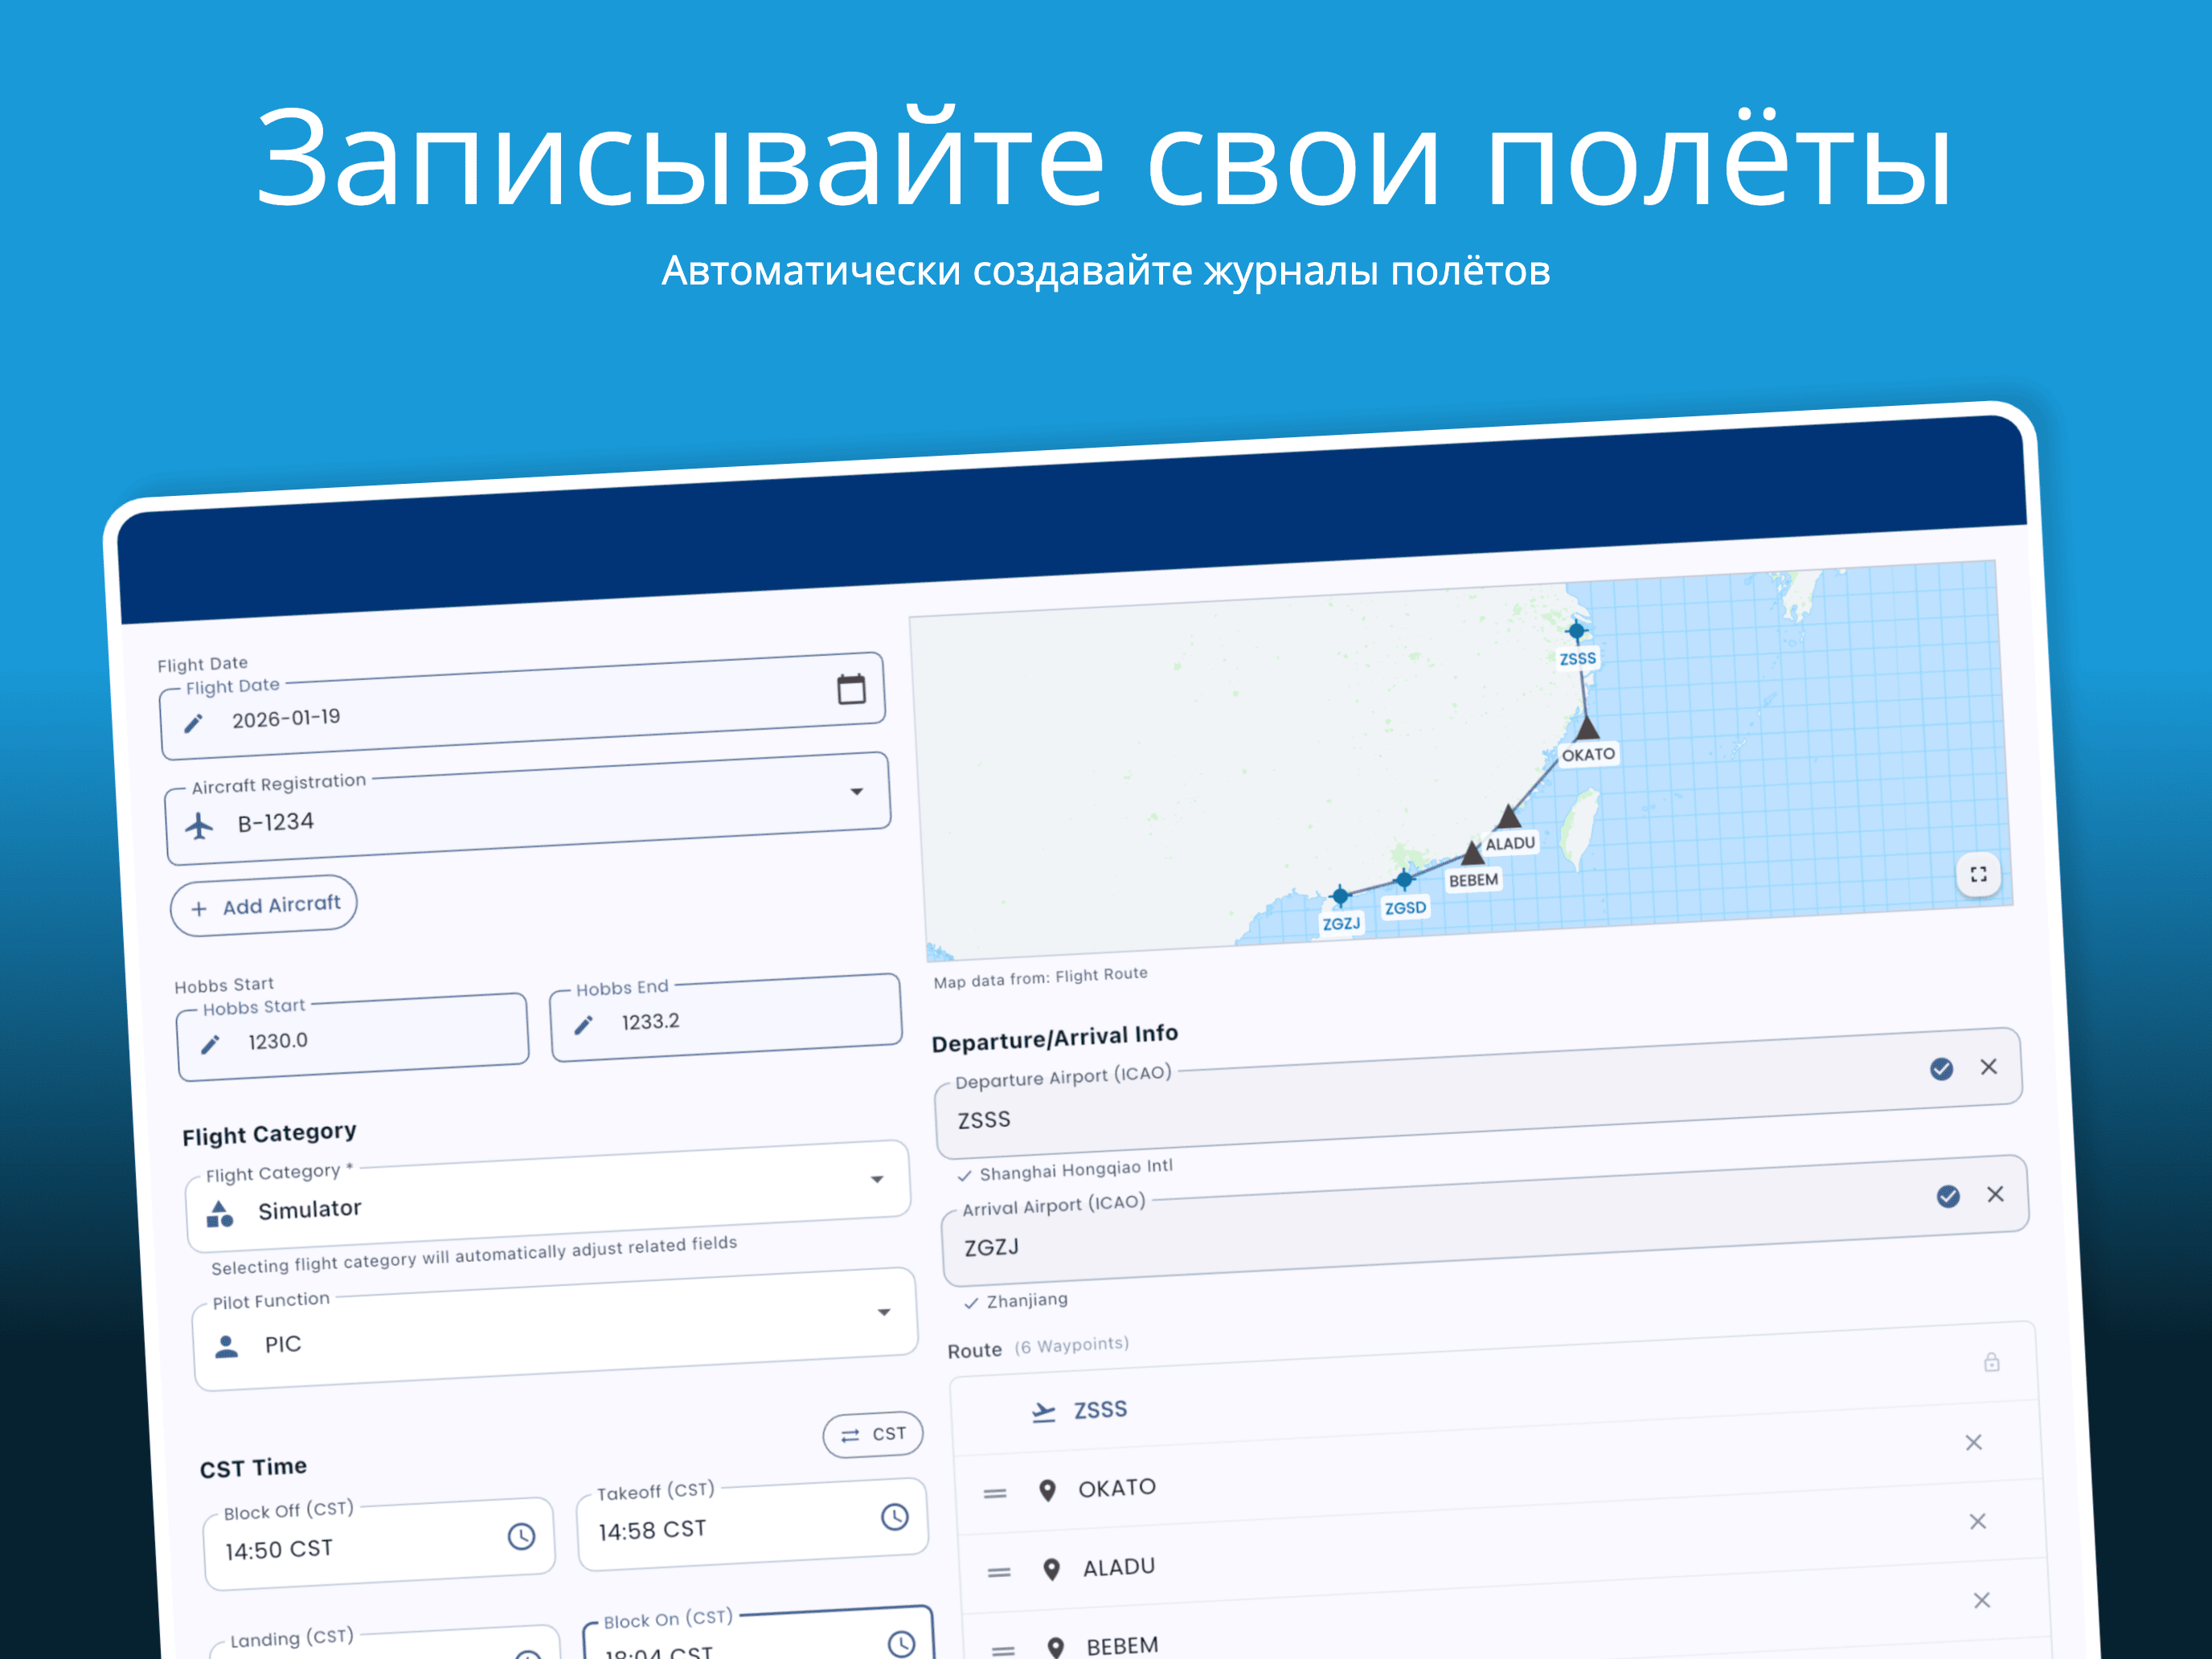Screen dimensions: 2212x1659
Task: Click the fullscreen icon on the route map
Action: [x=1977, y=874]
